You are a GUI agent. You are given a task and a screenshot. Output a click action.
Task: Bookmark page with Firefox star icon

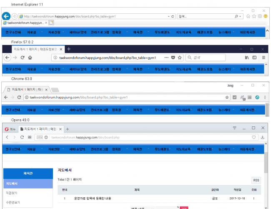click(180, 58)
